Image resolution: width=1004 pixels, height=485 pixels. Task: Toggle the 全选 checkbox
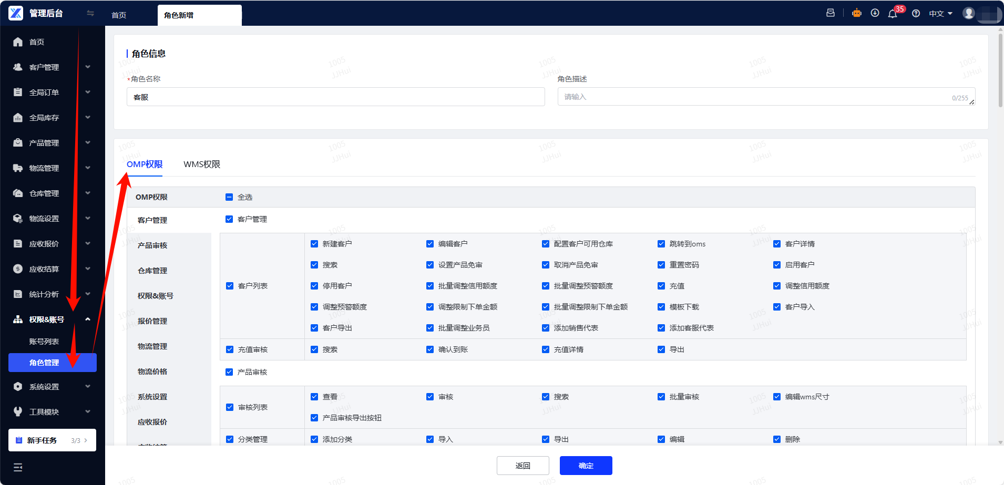(229, 197)
